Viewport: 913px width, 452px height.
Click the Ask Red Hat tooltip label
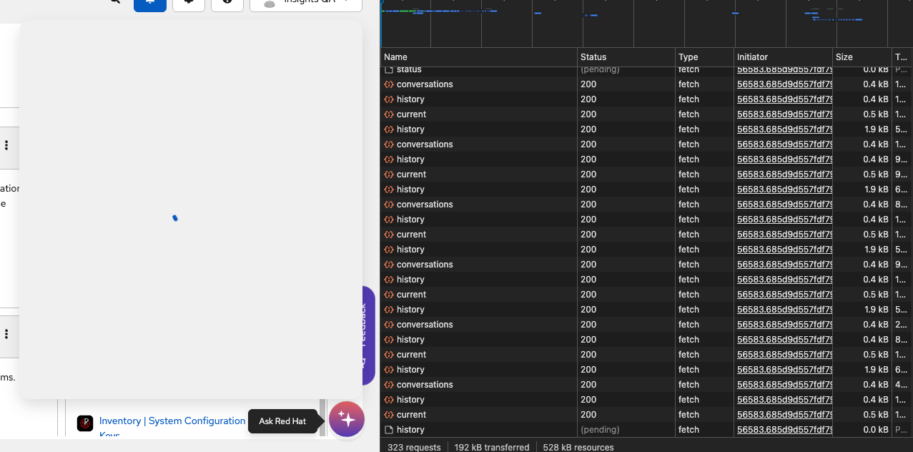coord(282,421)
